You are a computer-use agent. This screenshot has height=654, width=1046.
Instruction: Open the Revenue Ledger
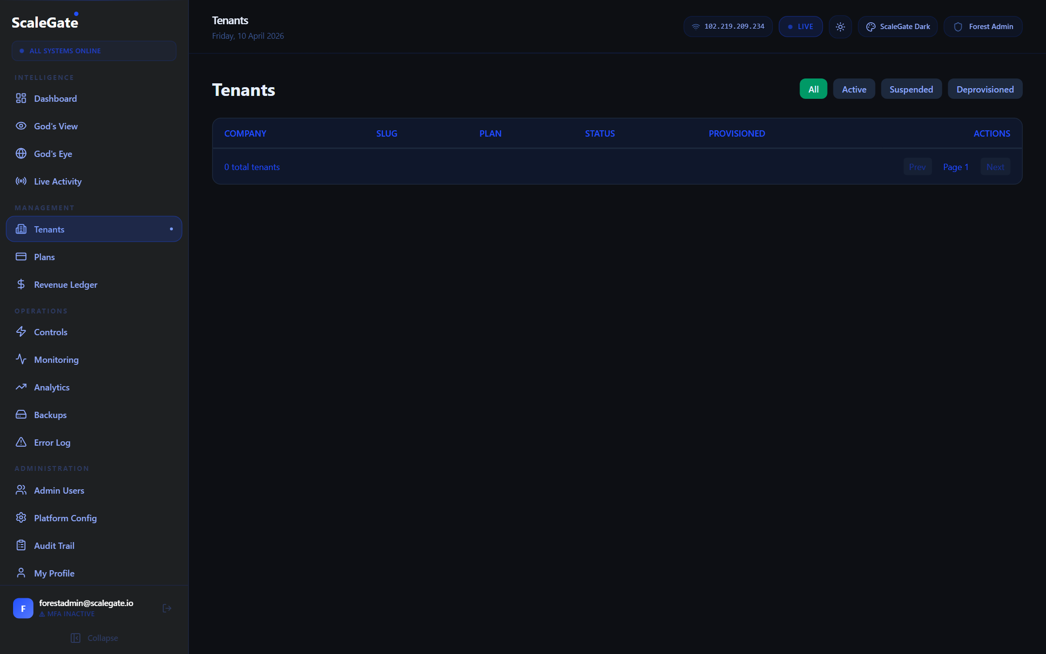[65, 284]
